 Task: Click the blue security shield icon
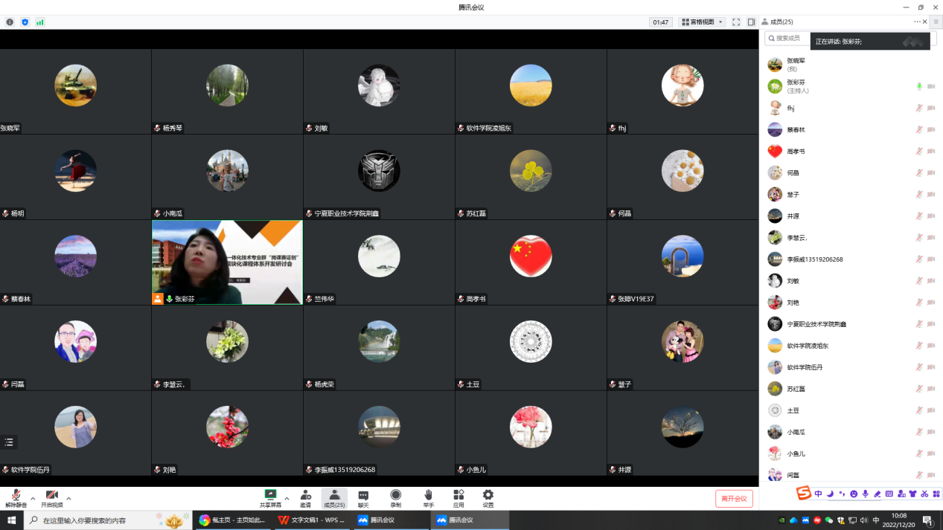(25, 22)
